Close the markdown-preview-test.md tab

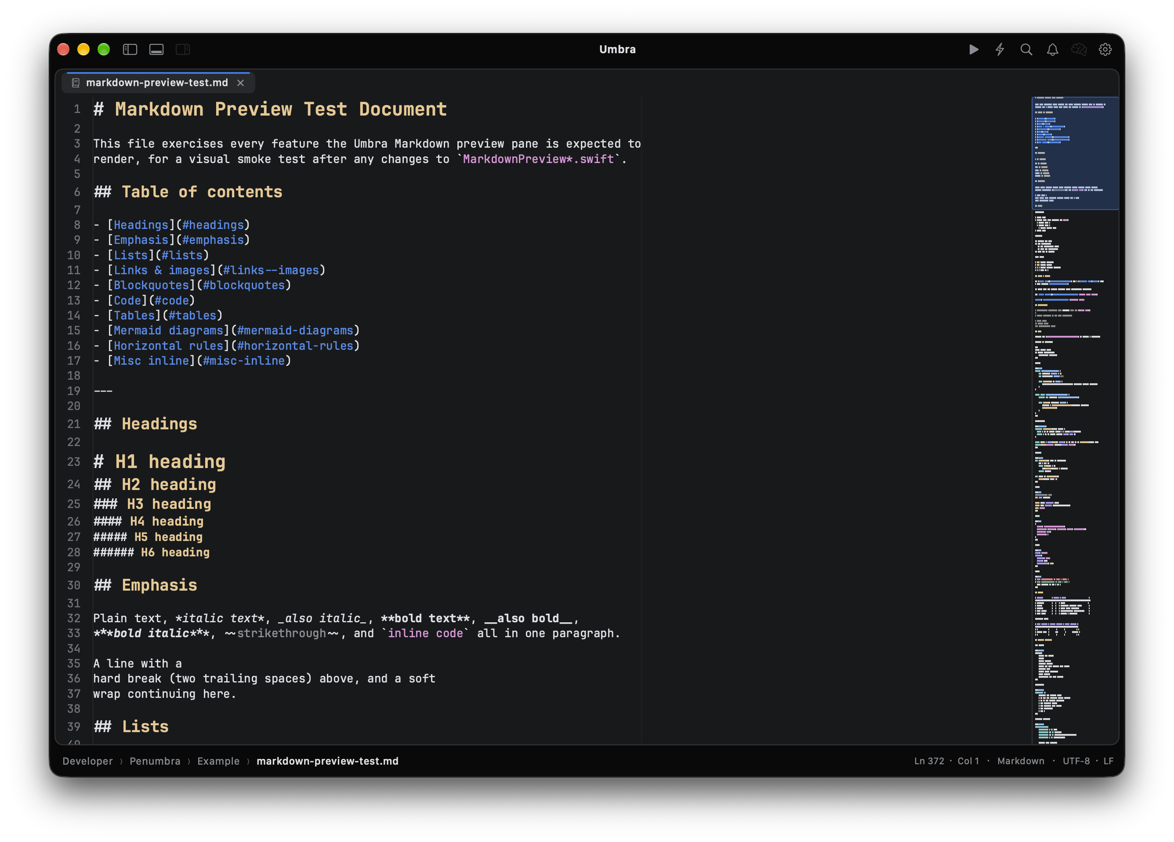point(241,83)
